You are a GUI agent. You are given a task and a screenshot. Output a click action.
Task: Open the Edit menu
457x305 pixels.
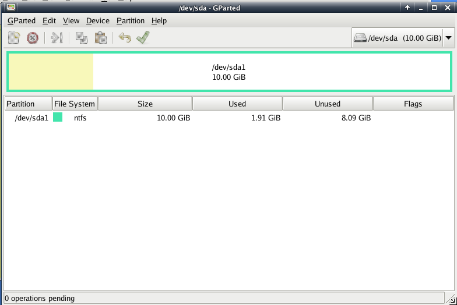[49, 20]
